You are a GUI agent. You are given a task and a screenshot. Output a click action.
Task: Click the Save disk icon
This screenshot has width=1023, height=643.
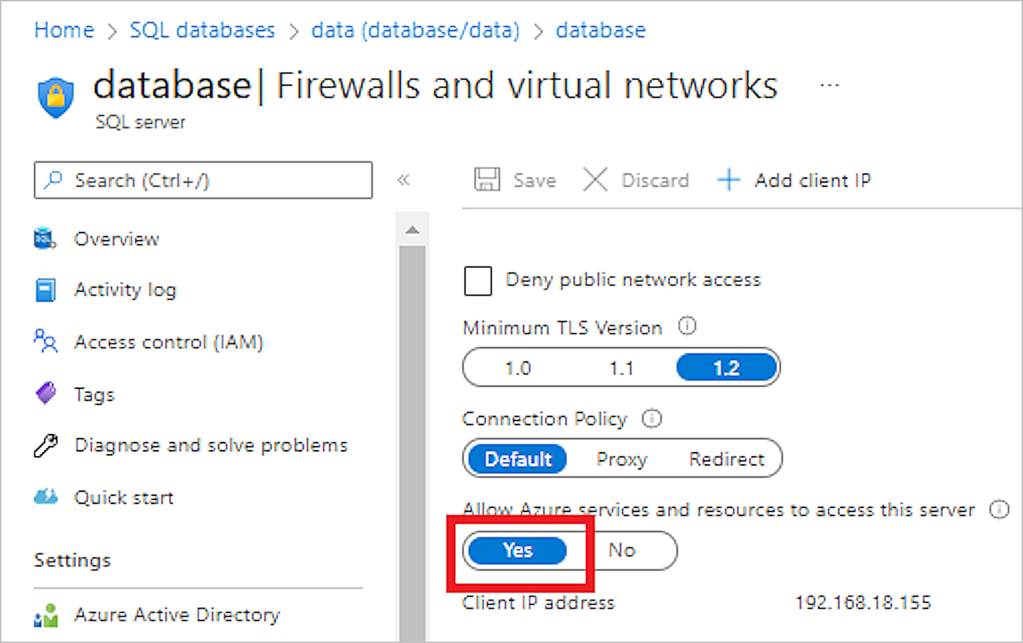(x=487, y=180)
